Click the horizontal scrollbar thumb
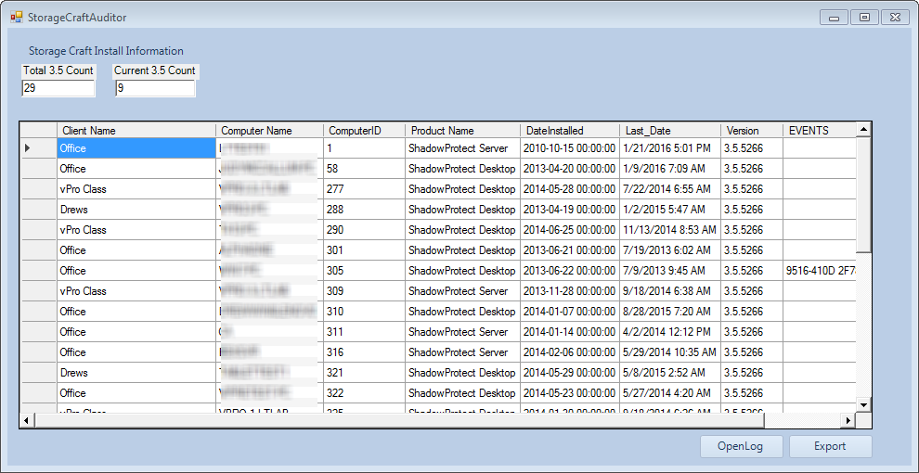Viewport: 919px width, 473px height. pyautogui.click(x=399, y=420)
